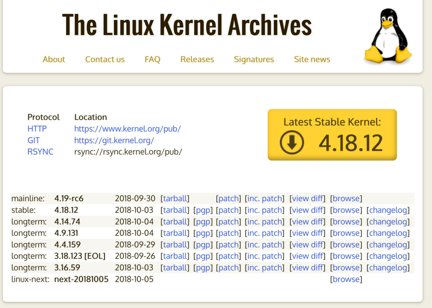This screenshot has height=308, width=432.
Task: Navigate to Releases page
Action: coord(197,59)
